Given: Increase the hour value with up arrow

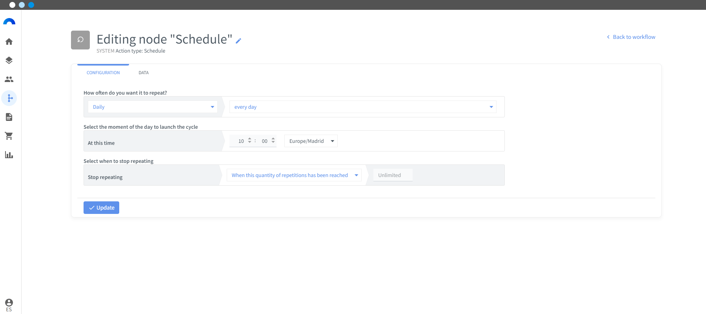Looking at the screenshot, I should (x=250, y=139).
